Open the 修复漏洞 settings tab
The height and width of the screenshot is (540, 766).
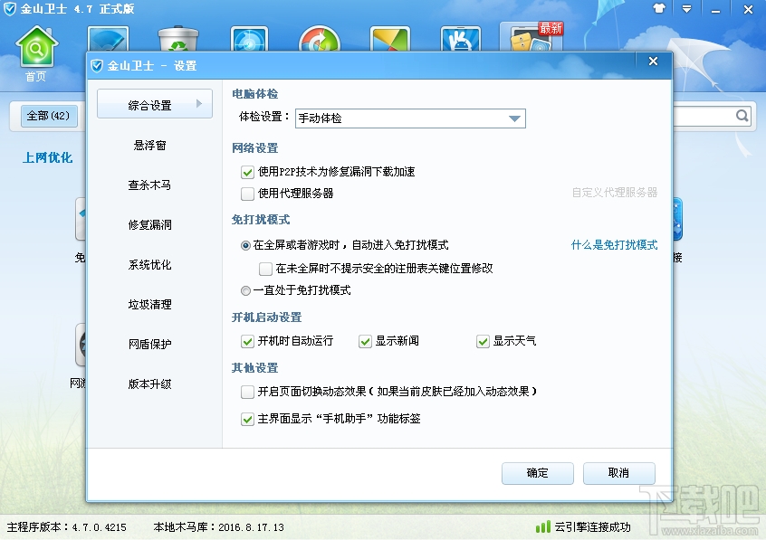point(150,224)
